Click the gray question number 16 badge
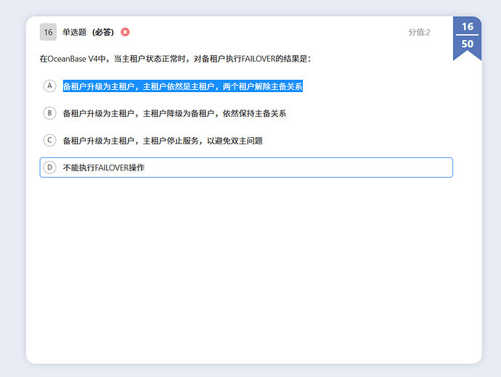 coord(48,32)
